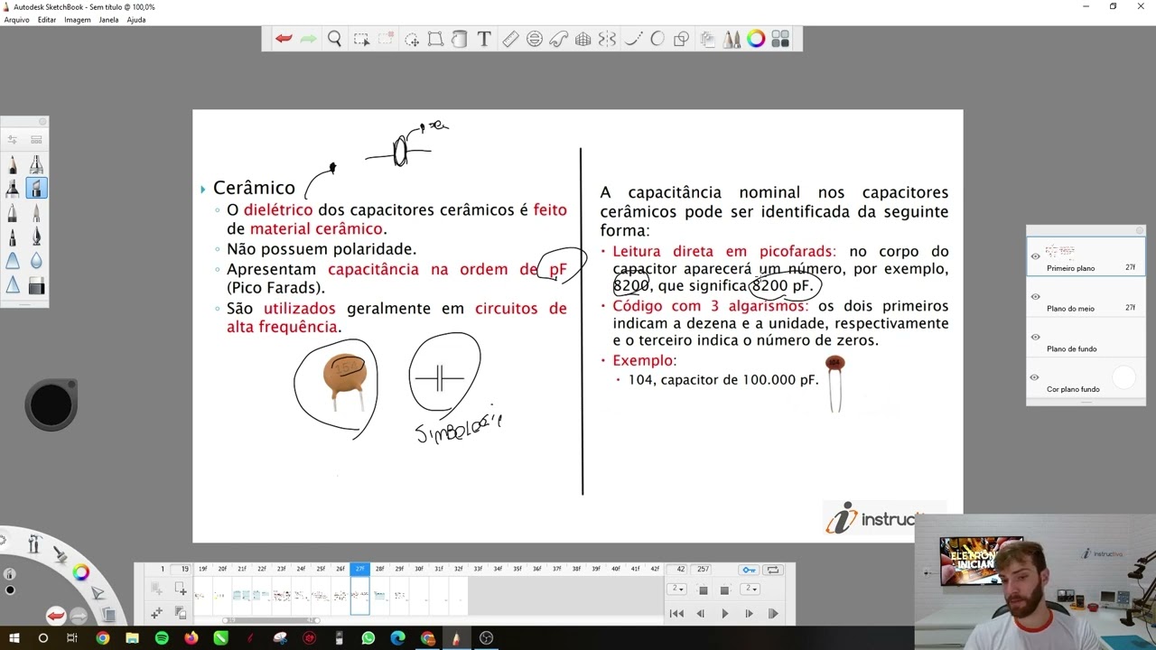The width and height of the screenshot is (1156, 650).
Task: Select the Pencil brush
Action: pyautogui.click(x=13, y=164)
